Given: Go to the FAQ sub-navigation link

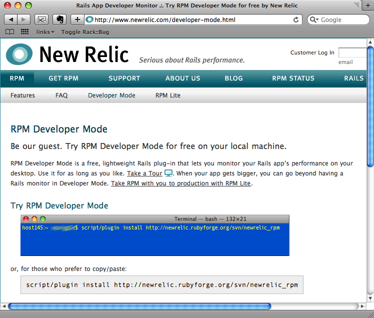Looking at the screenshot, I should coord(61,95).
